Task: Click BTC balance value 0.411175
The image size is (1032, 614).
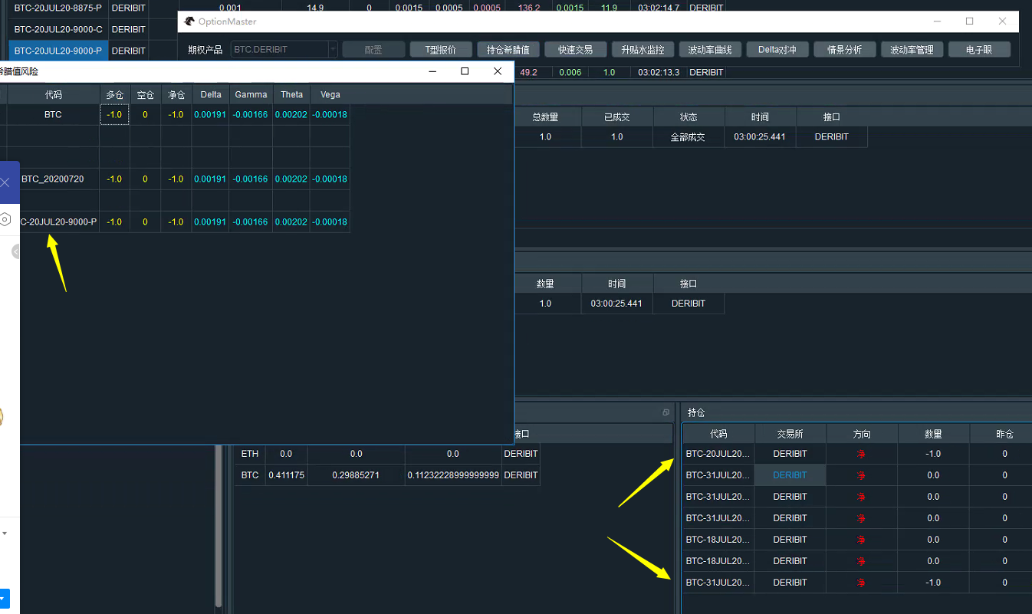Action: tap(286, 475)
